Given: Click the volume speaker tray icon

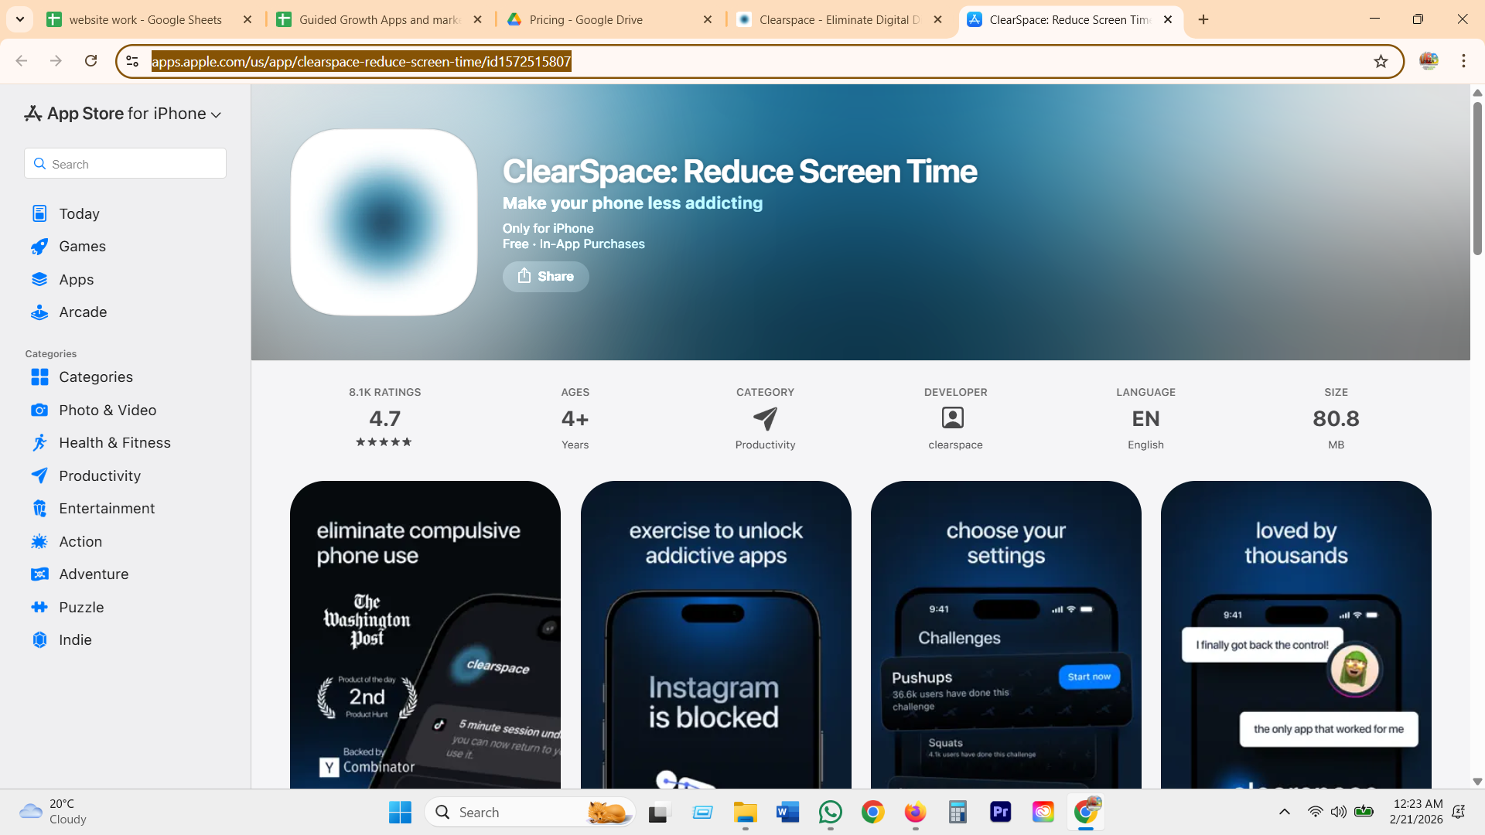Looking at the screenshot, I should coord(1338,812).
